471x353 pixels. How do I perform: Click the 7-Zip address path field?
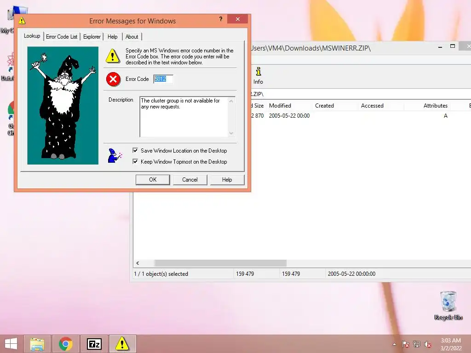click(x=361, y=94)
